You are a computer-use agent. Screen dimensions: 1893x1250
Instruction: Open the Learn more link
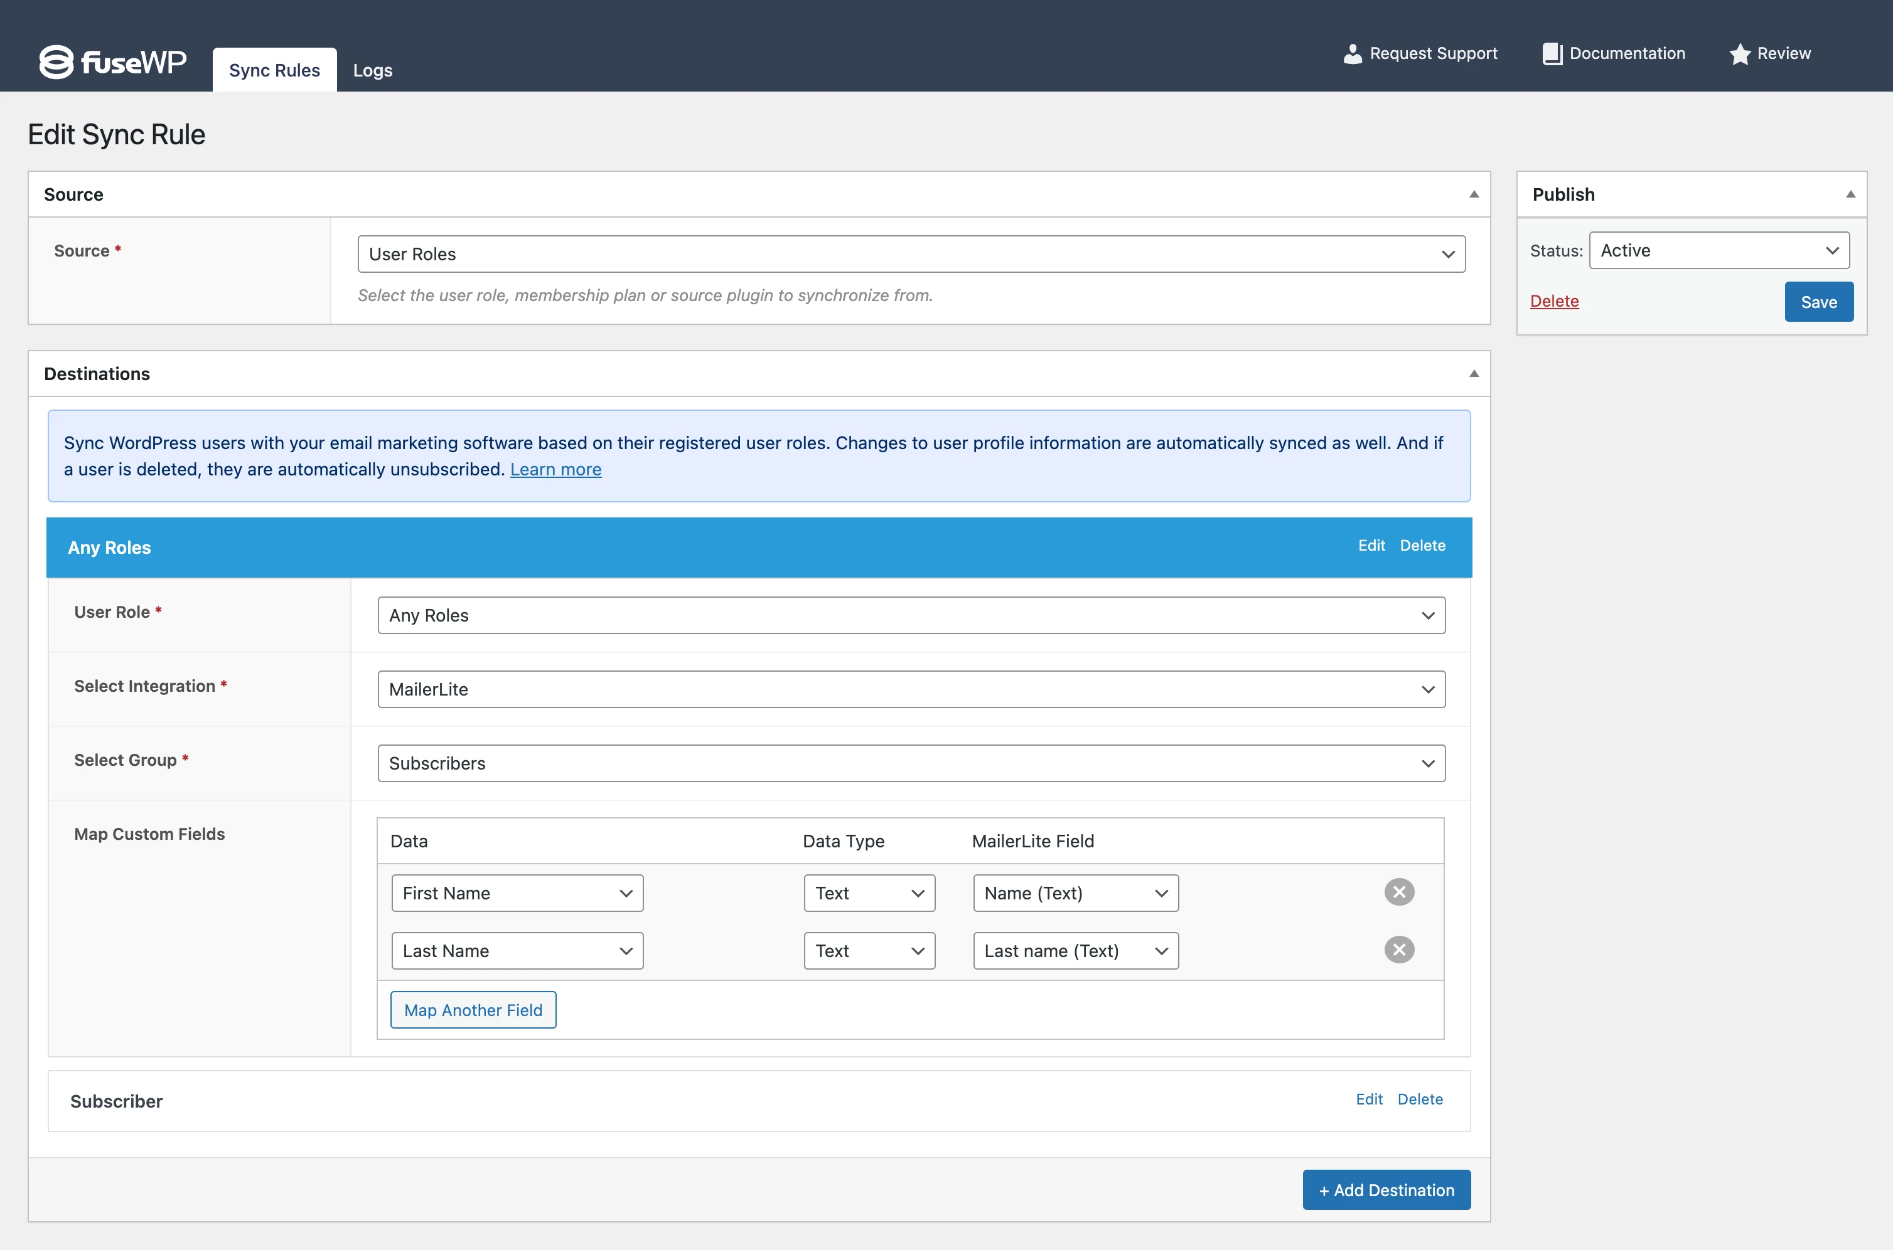tap(555, 470)
